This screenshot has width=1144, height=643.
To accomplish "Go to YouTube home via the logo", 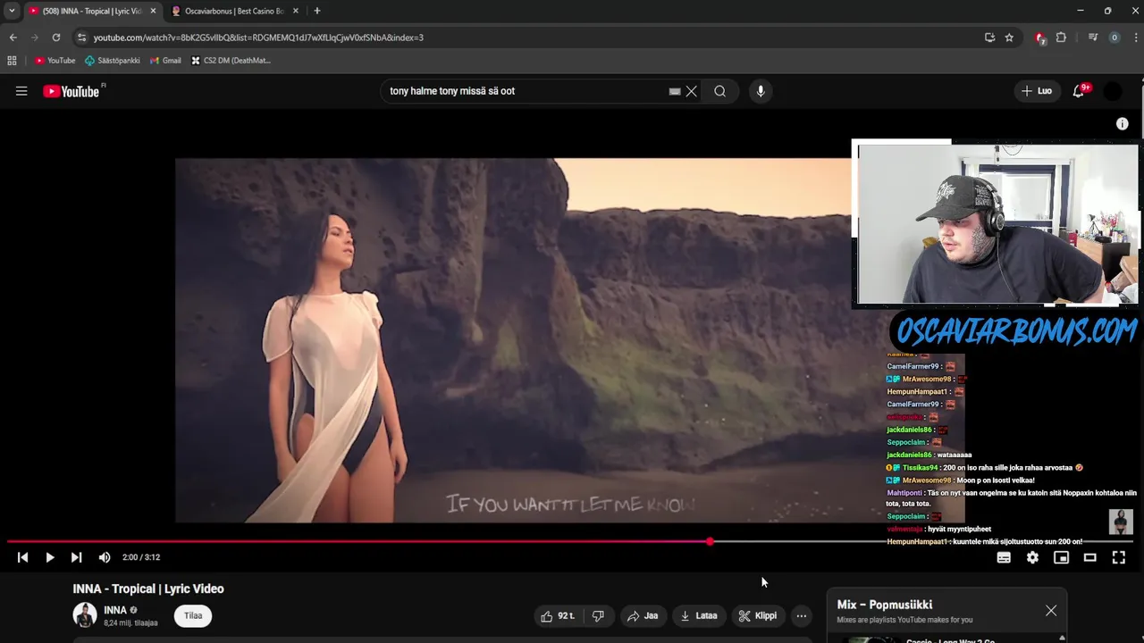I will pos(71,91).
